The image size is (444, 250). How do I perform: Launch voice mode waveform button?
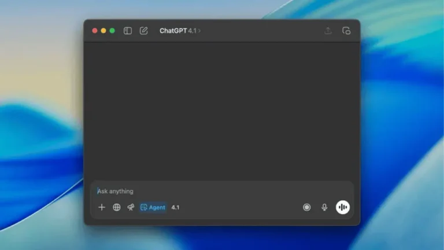(343, 207)
